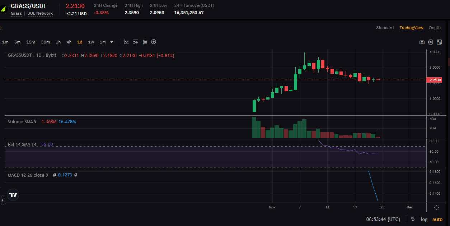This screenshot has width=450, height=226.
Task: Click the GRASS/USDT pair title
Action: [x=28, y=6]
